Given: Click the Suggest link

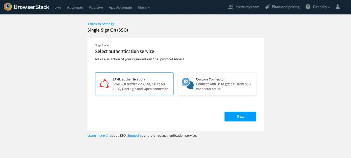Looking at the screenshot, I should coord(133,135).
